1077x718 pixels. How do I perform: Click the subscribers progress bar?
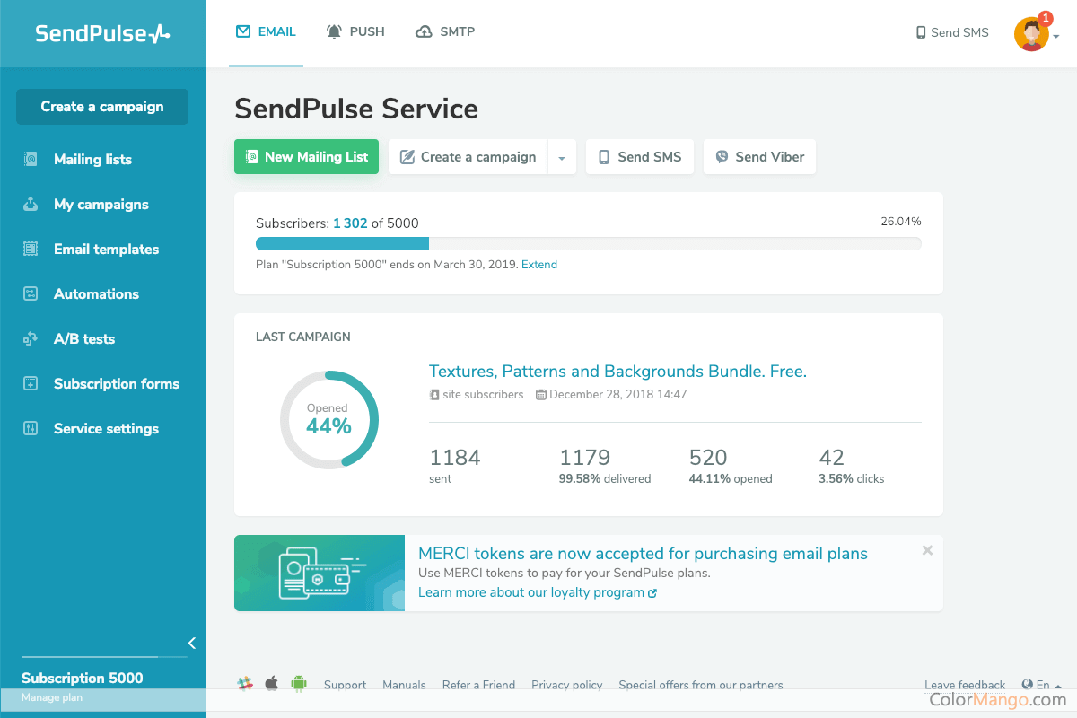[x=588, y=243]
